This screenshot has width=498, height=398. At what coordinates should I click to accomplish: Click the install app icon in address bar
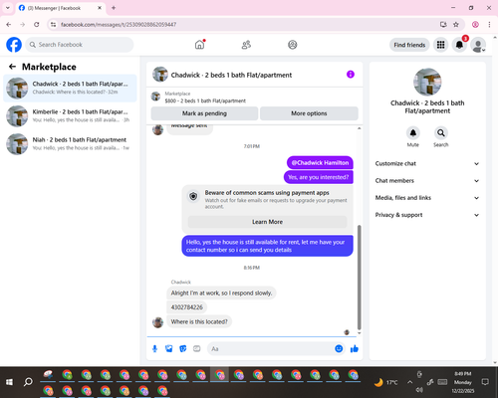pos(443,25)
